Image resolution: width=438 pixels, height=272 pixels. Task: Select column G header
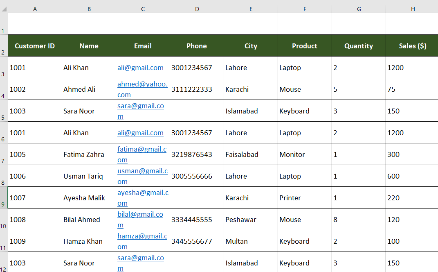click(x=359, y=9)
